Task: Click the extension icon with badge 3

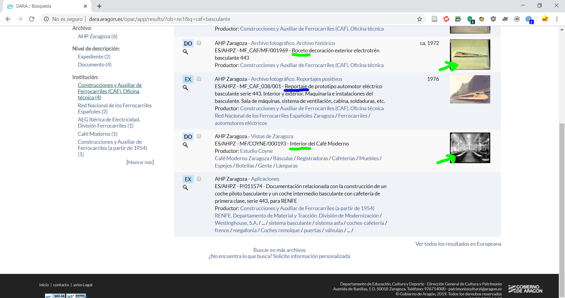Action: (x=470, y=20)
